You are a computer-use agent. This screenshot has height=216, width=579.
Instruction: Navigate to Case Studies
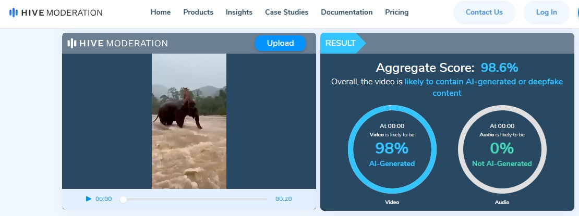click(x=286, y=12)
